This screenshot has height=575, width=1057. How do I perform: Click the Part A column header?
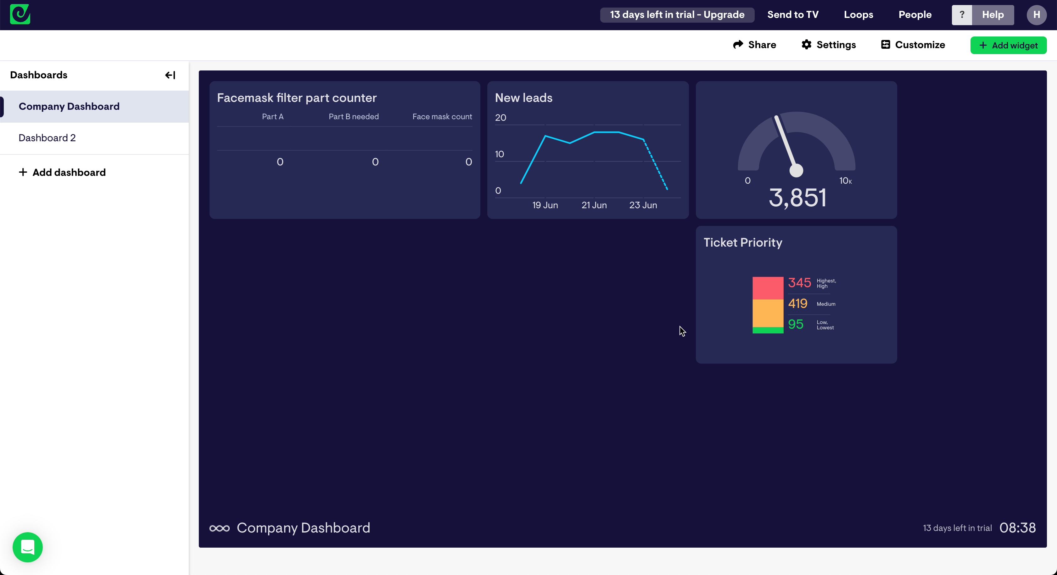272,117
